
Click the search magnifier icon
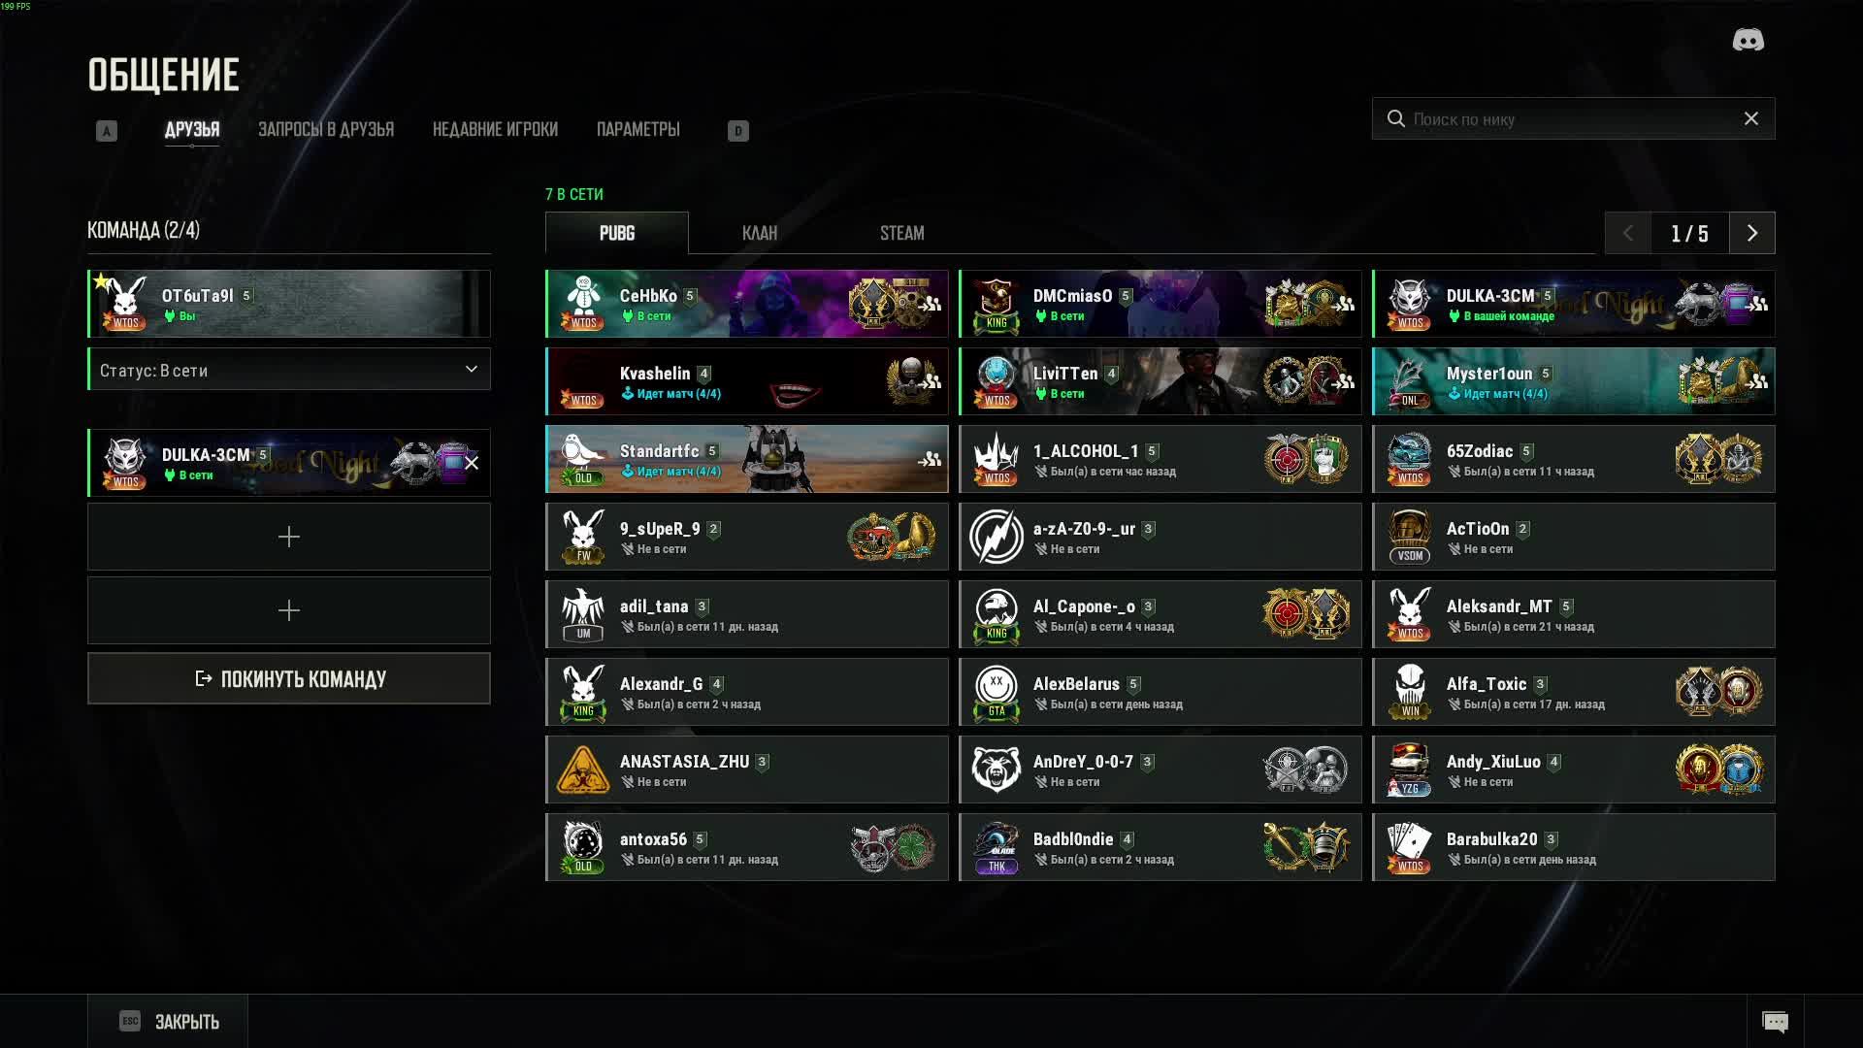click(1395, 118)
